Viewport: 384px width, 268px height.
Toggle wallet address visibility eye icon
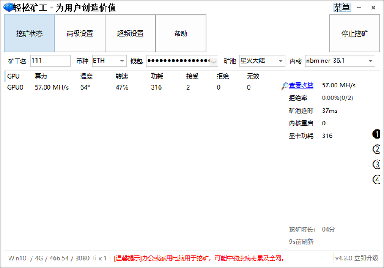(x=214, y=61)
